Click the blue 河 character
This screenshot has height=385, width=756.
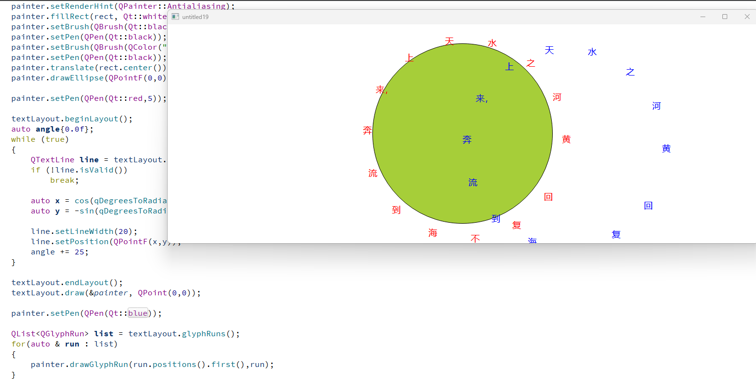tap(657, 106)
